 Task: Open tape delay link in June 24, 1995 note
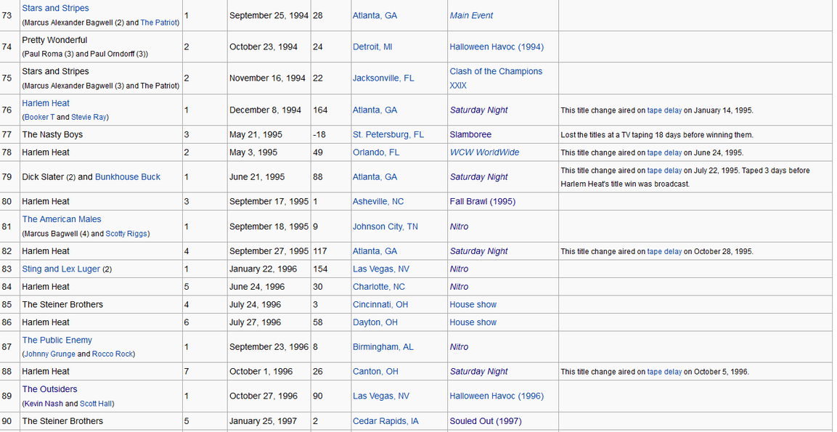(x=664, y=152)
